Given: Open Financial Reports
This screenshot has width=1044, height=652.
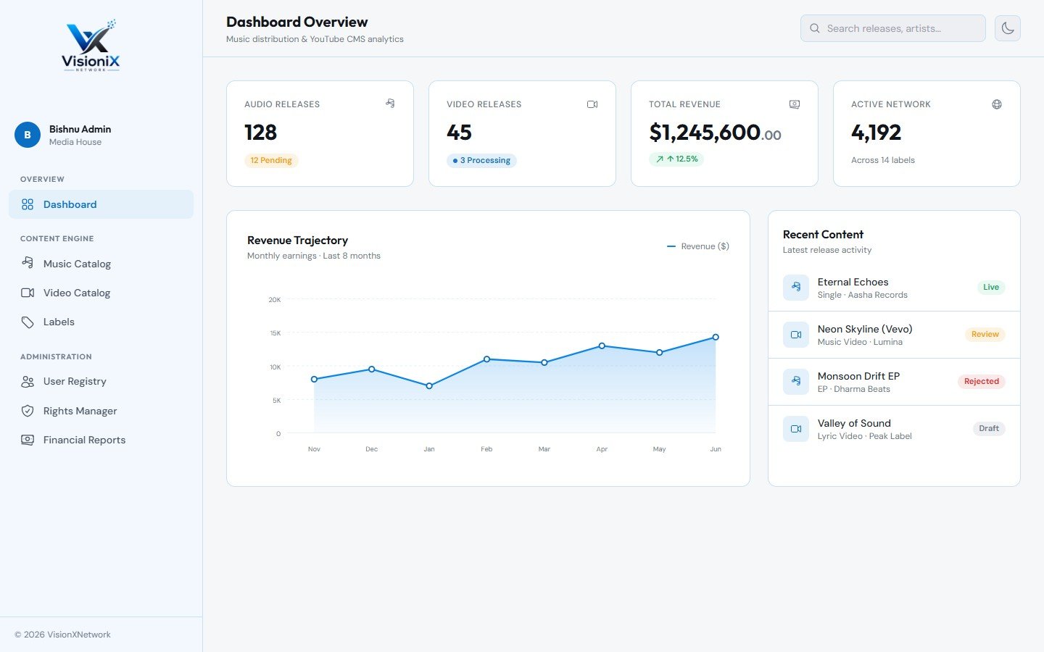Looking at the screenshot, I should pyautogui.click(x=101, y=440).
